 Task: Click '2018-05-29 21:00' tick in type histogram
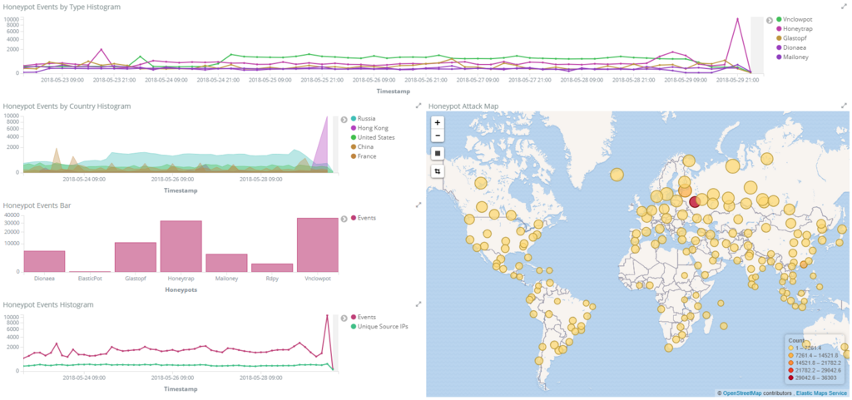click(x=737, y=80)
